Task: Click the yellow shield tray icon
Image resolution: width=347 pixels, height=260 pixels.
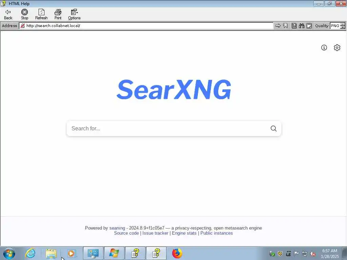Action: click(x=280, y=254)
